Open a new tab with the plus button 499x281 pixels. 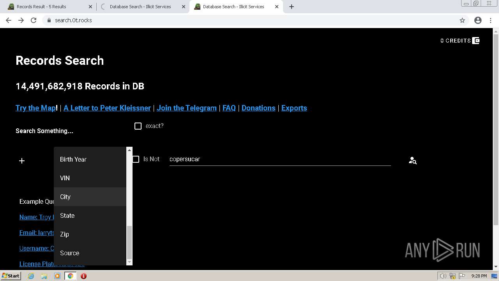[292, 7]
